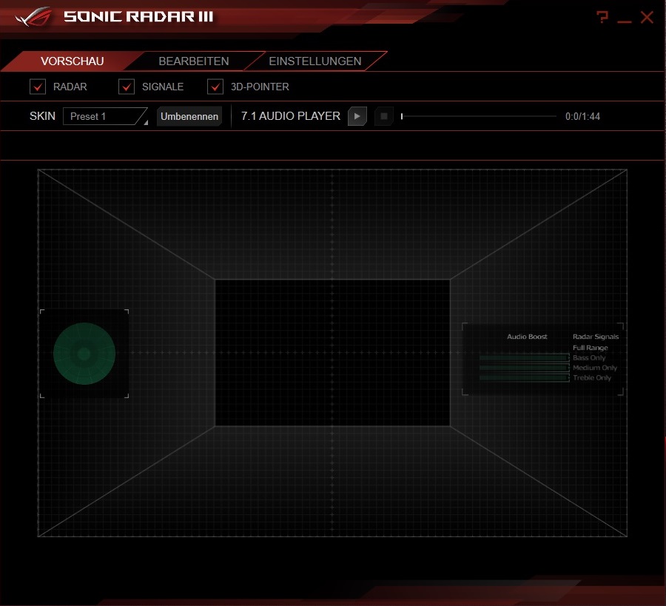Uncheck the RADAR checkbox

38,87
